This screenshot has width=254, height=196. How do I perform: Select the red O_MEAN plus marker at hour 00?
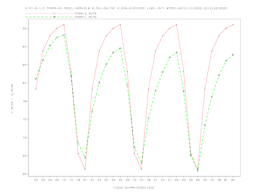(36, 89)
